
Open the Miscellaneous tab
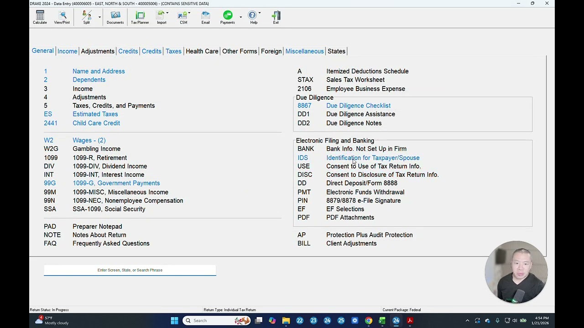click(304, 51)
